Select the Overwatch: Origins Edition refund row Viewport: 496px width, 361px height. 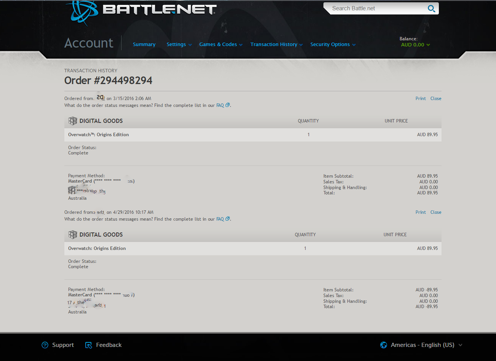coord(253,248)
